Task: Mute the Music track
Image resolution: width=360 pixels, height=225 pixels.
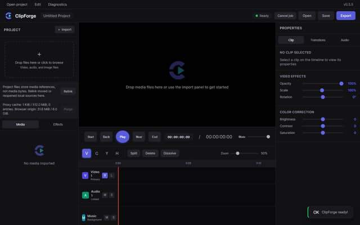Action: click(106, 217)
